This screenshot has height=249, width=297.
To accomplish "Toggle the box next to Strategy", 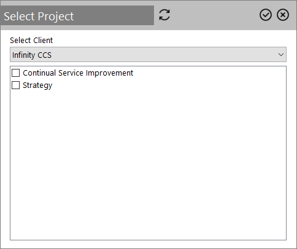I will 16,85.
